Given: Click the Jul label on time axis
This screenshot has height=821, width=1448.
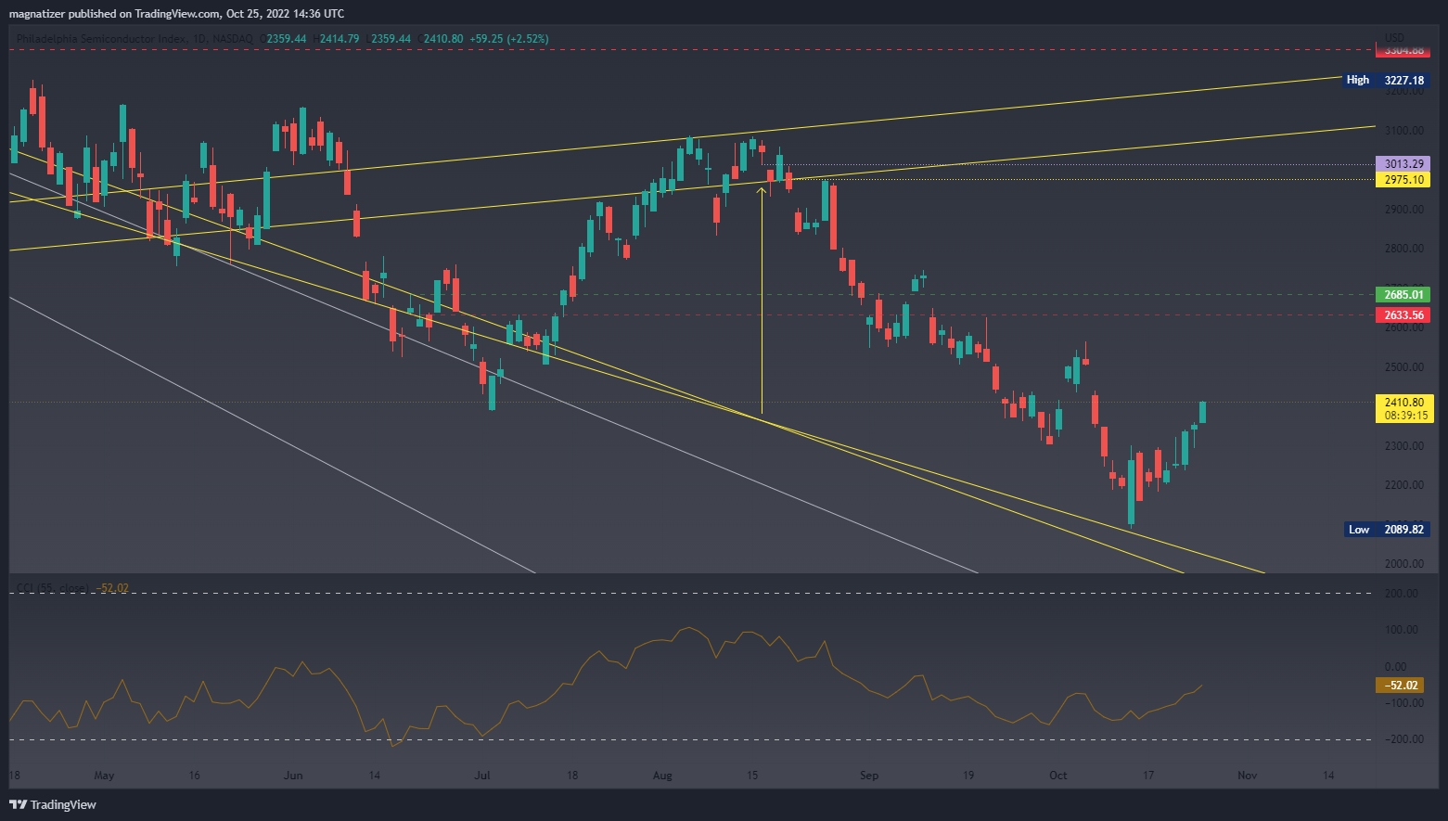Looking at the screenshot, I should point(482,776).
